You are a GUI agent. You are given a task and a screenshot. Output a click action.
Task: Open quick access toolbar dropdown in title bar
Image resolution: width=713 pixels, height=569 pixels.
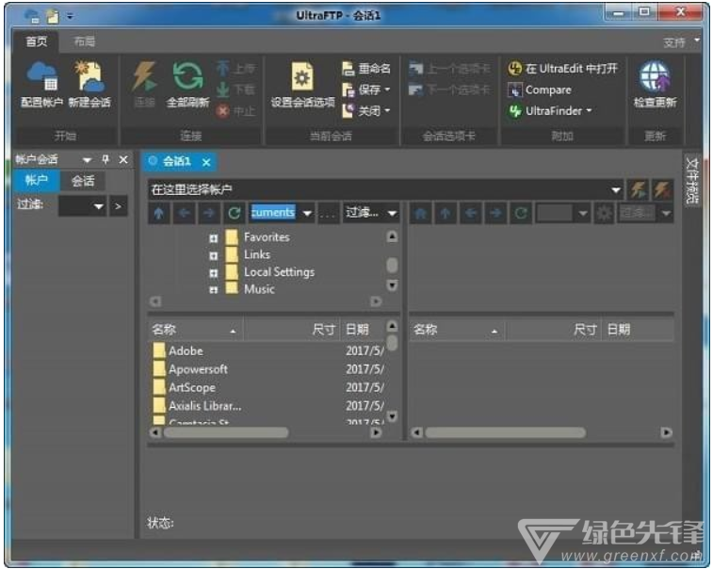click(x=70, y=16)
